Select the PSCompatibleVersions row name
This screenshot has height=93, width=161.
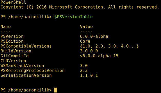coord(26,46)
